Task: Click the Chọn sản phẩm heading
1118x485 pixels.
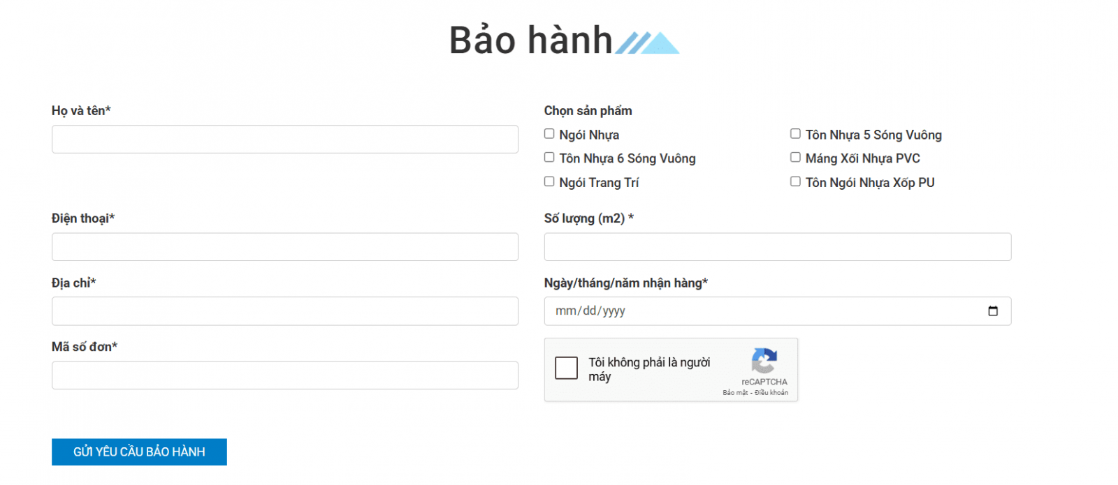Action: (588, 110)
